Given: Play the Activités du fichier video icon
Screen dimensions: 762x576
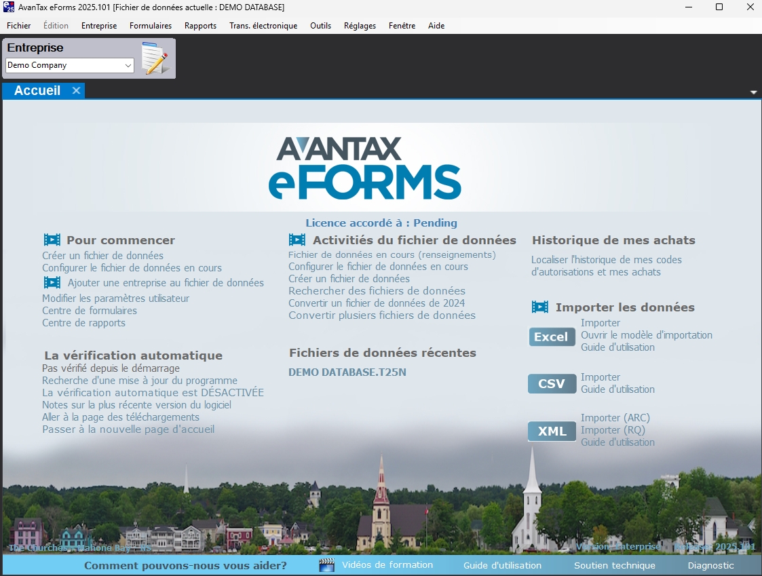Looking at the screenshot, I should 297,239.
